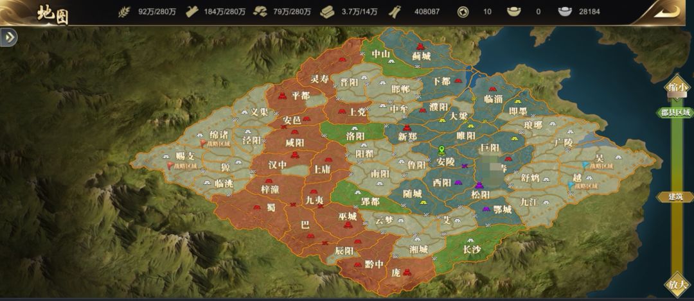This screenshot has height=301, width=694.
Task: Select the 蜀 region
Action: click(271, 207)
